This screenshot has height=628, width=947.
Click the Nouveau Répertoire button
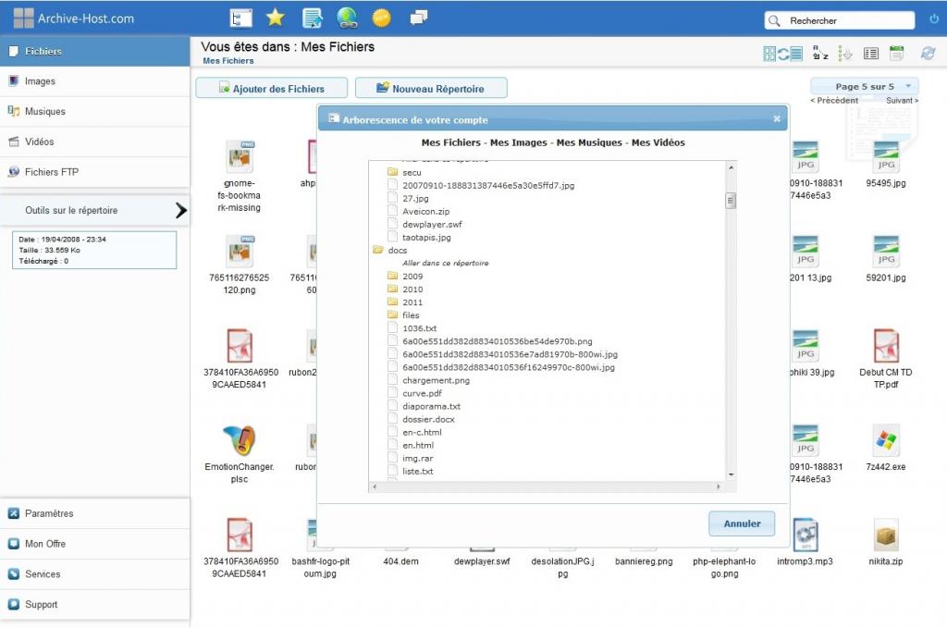431,89
